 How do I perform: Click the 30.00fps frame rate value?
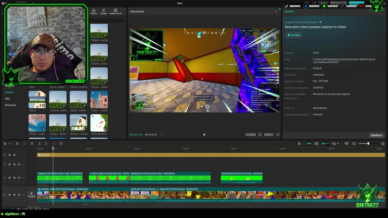[x=318, y=88]
